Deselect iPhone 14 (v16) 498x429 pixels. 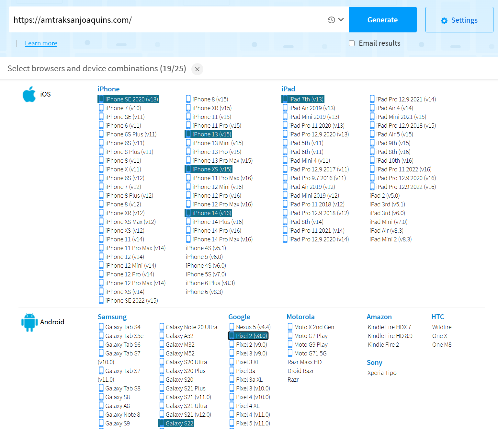tap(208, 213)
